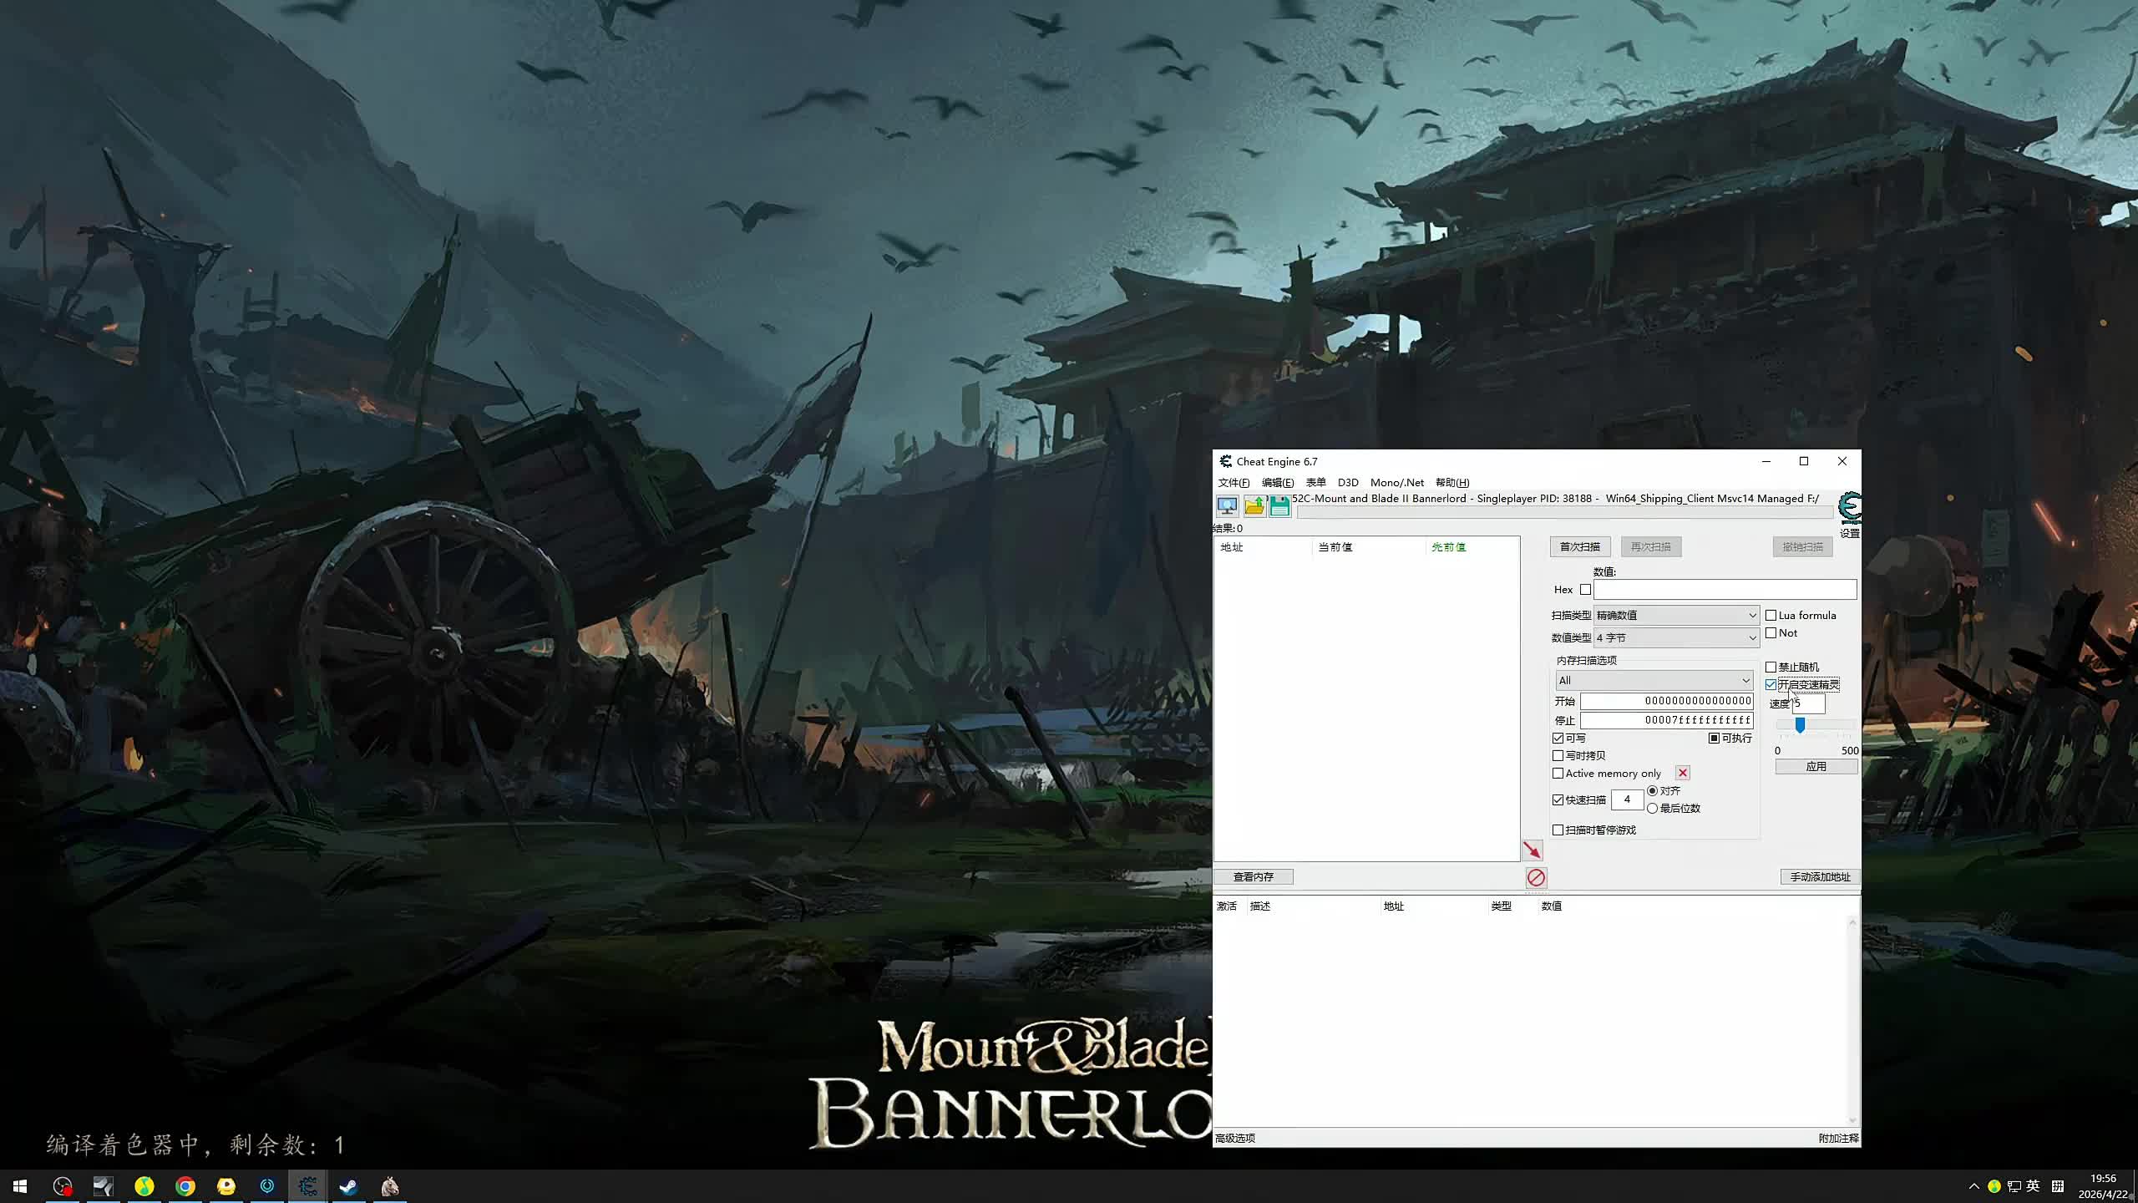Click the 首次扫描 first scan button
Image resolution: width=2138 pixels, height=1203 pixels.
[1579, 547]
